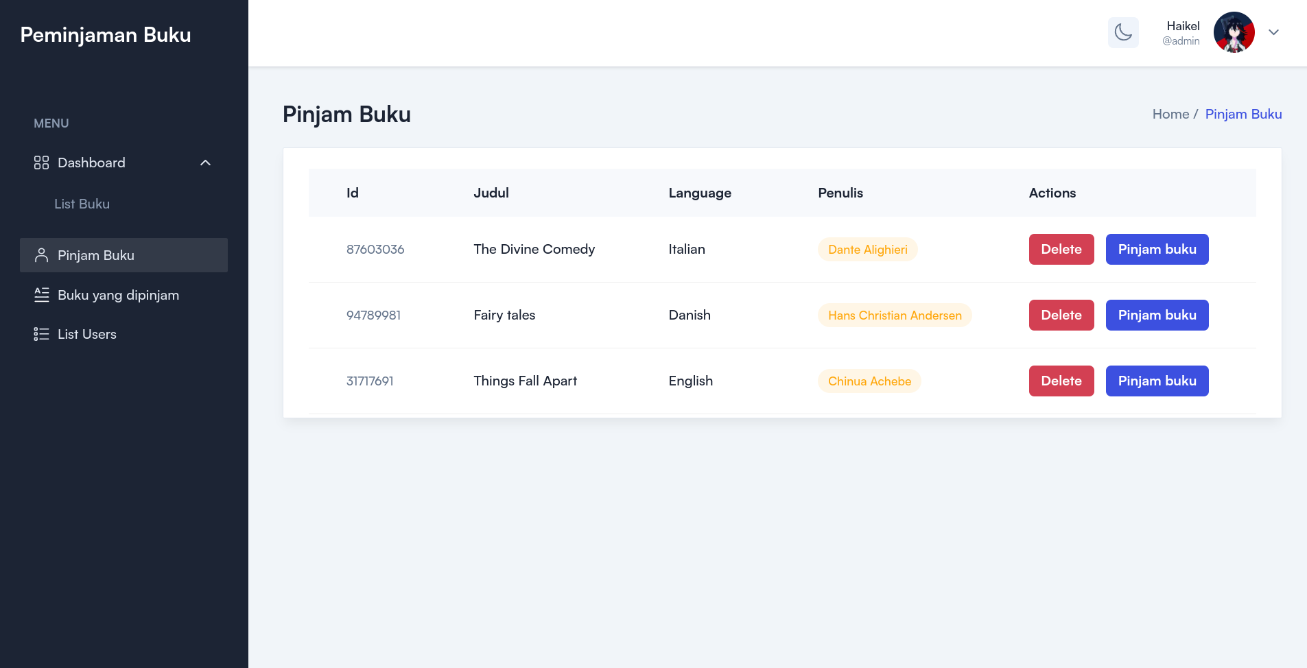1307x668 pixels.
Task: Click the Peminjaman Buku logo title
Action: pos(106,34)
